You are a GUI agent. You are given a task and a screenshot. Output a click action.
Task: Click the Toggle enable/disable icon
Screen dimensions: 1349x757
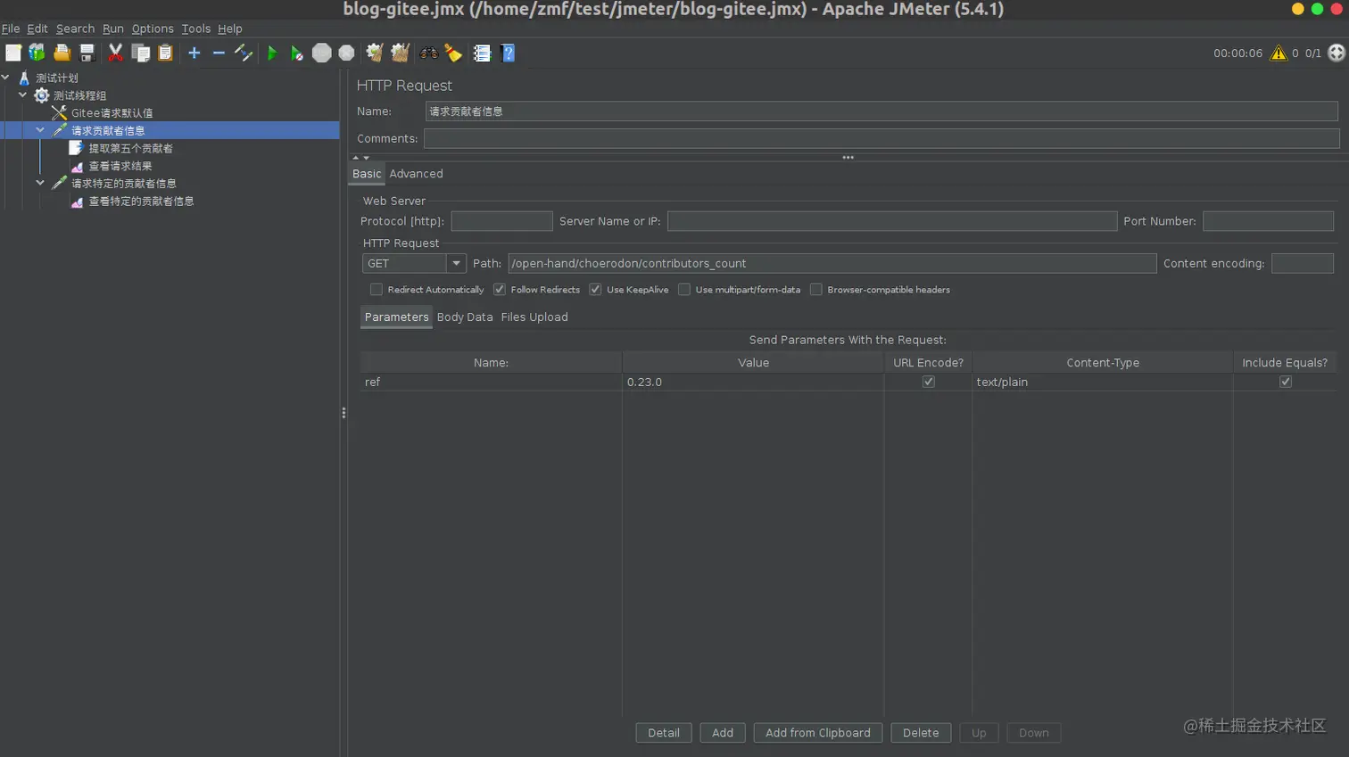click(244, 53)
